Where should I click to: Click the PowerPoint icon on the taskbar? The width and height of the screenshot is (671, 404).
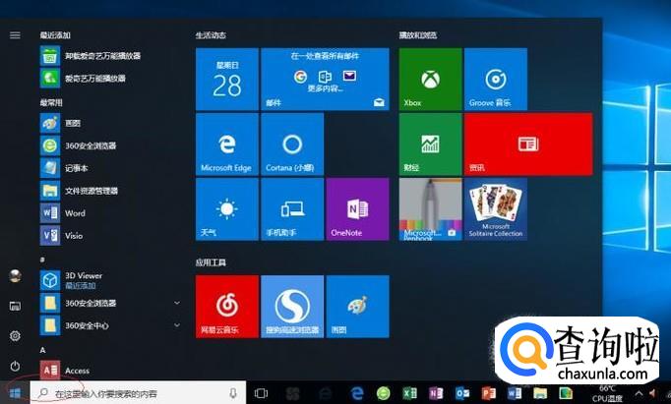488,393
